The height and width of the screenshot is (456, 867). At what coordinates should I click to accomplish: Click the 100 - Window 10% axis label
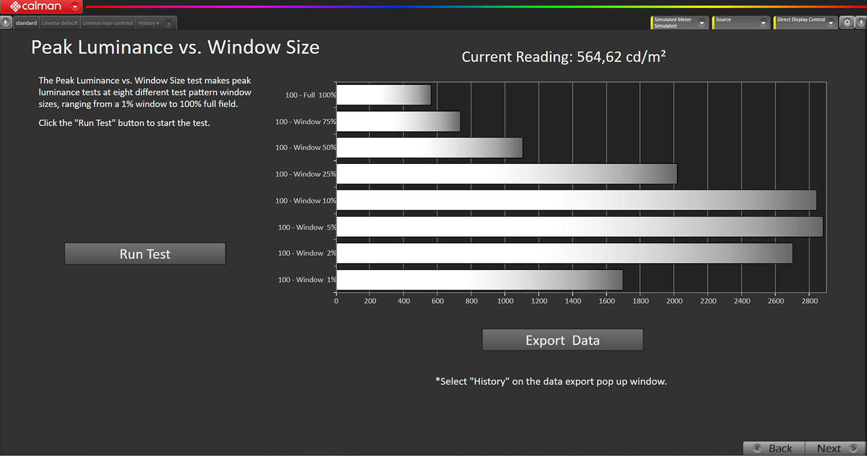[x=305, y=201]
